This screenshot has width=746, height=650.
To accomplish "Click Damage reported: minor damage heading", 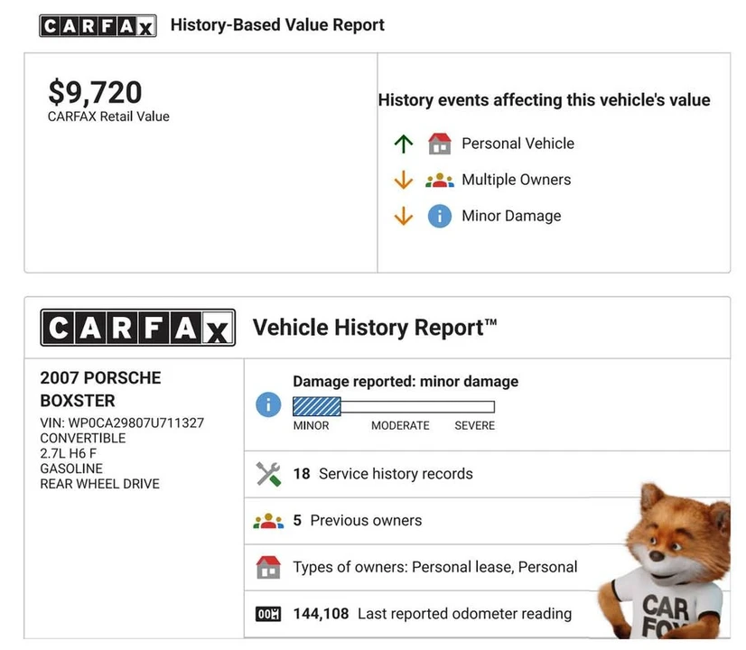I will tap(406, 381).
